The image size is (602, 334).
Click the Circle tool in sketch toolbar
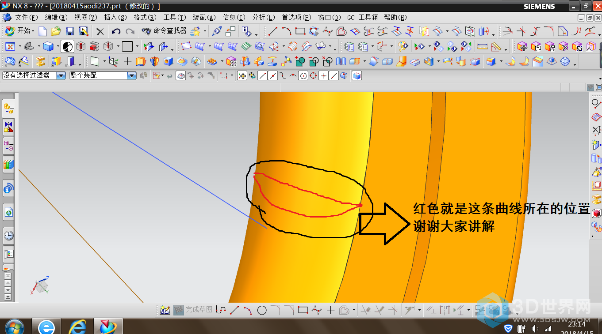262,310
